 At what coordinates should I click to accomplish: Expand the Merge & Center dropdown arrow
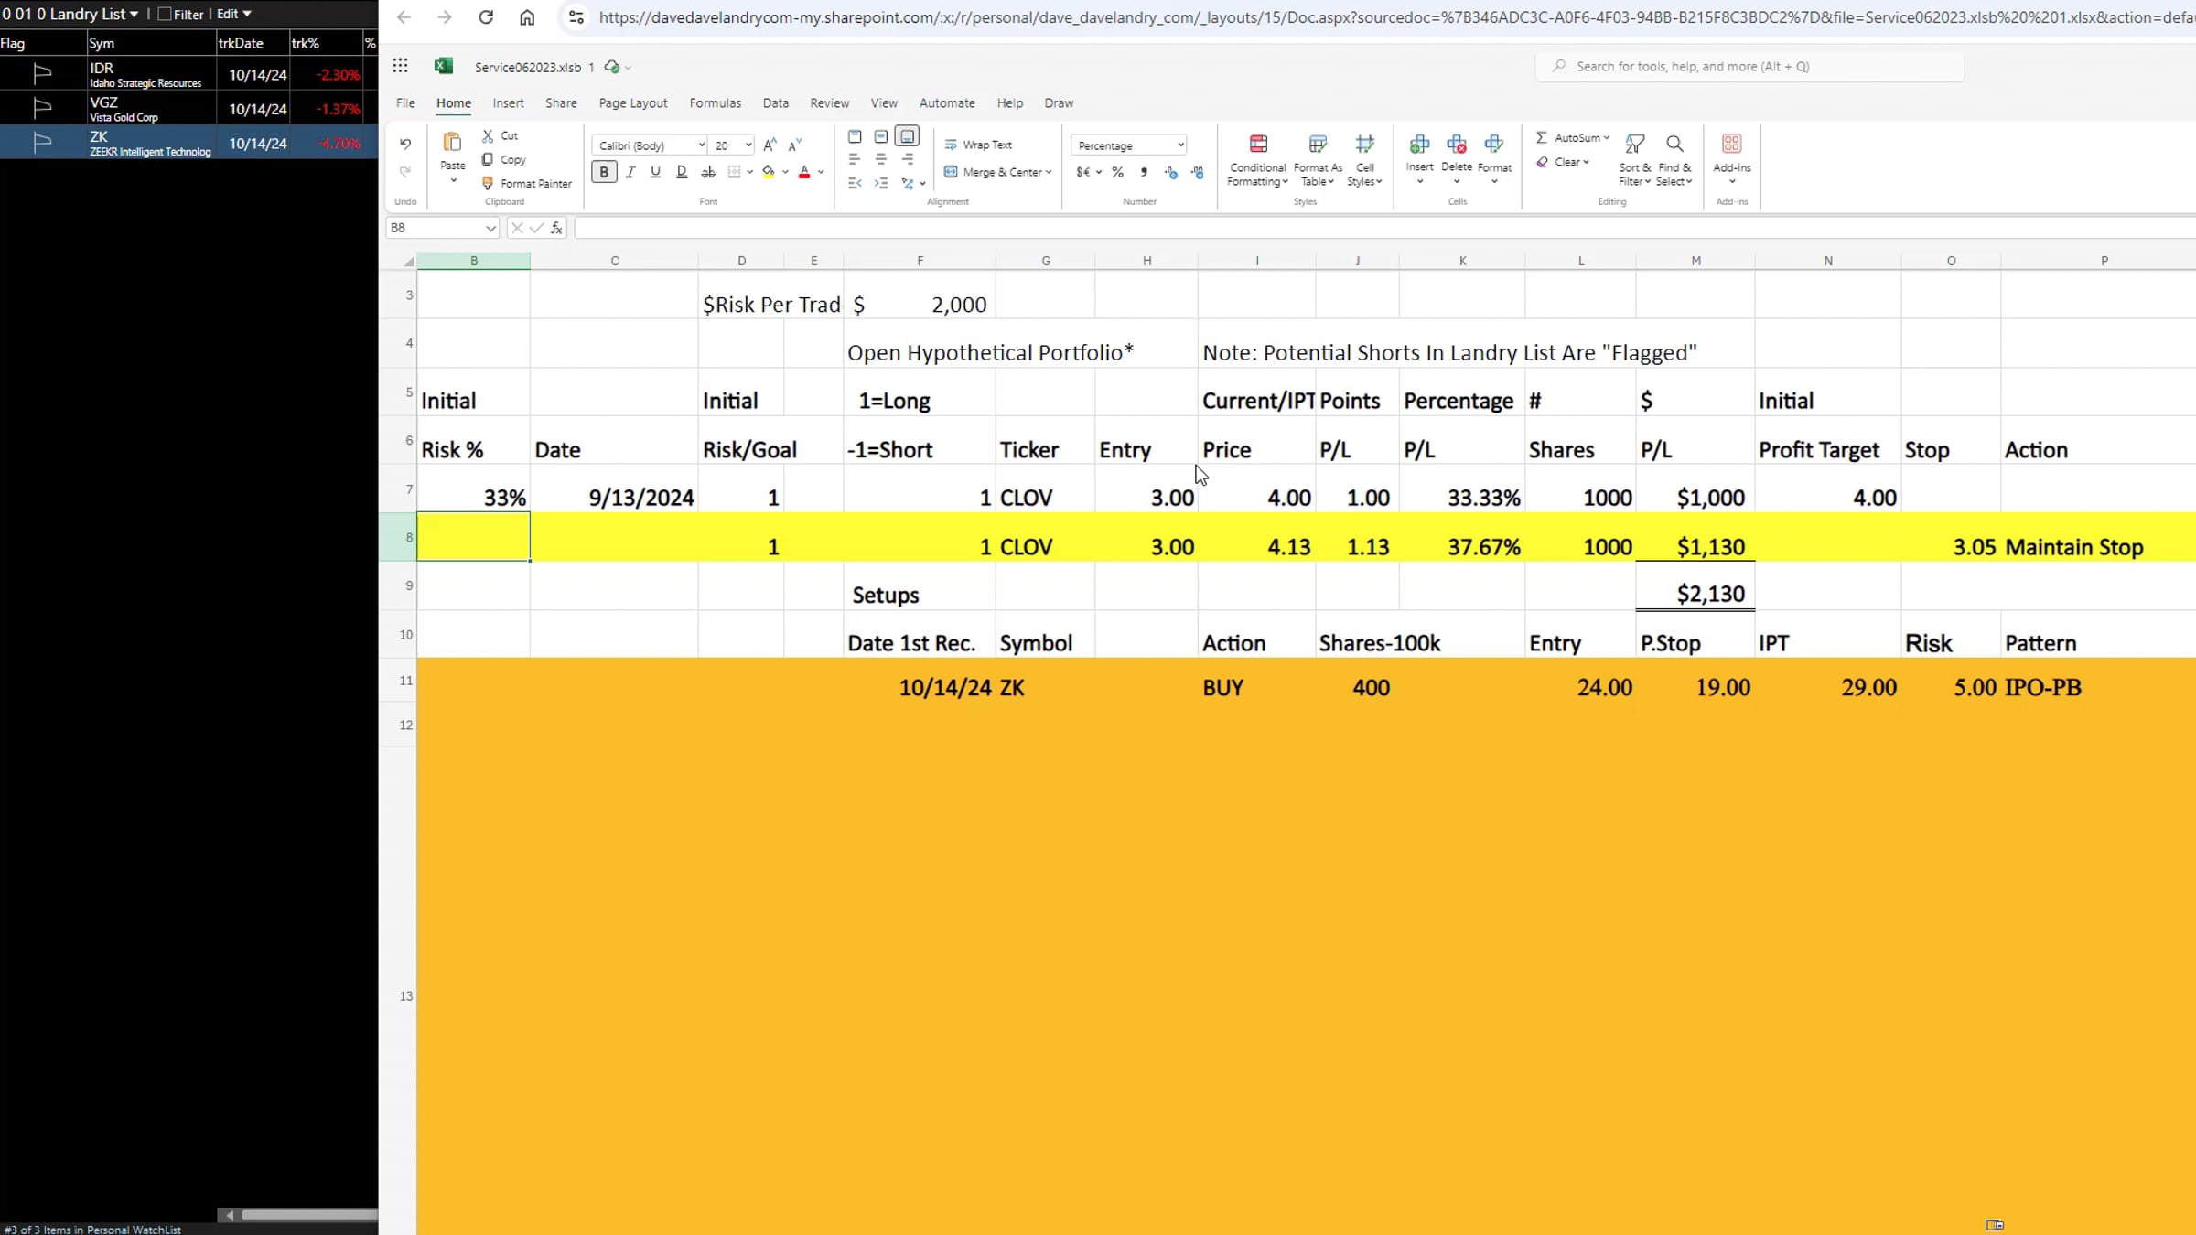1048,172
